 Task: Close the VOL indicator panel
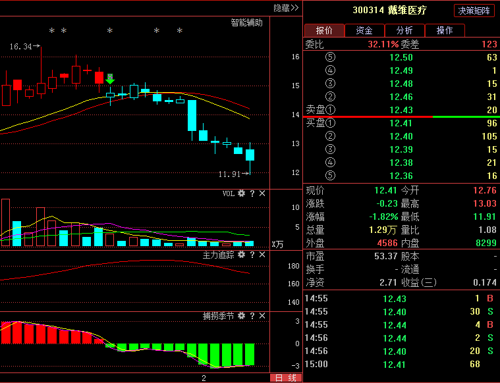(x=262, y=193)
